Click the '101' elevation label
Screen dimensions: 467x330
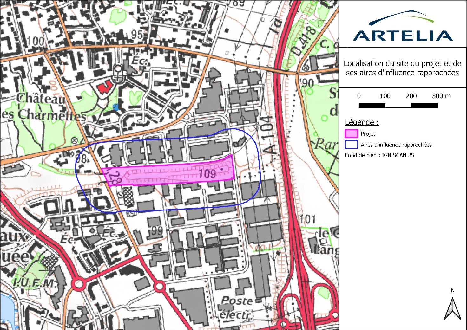pos(307,219)
